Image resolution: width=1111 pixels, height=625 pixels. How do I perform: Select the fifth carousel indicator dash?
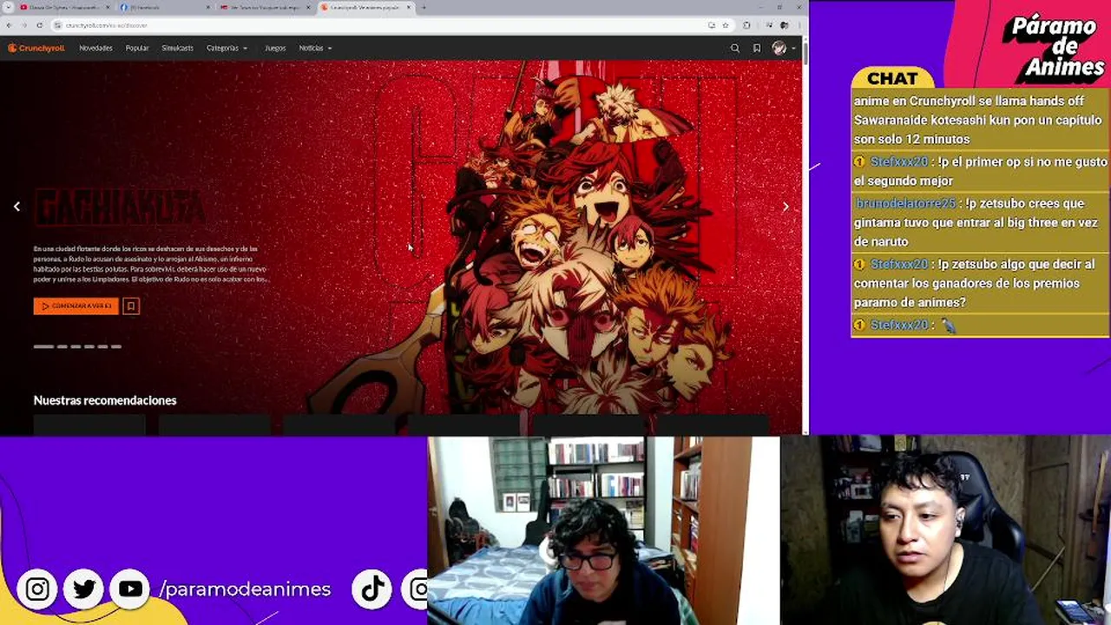pos(102,346)
